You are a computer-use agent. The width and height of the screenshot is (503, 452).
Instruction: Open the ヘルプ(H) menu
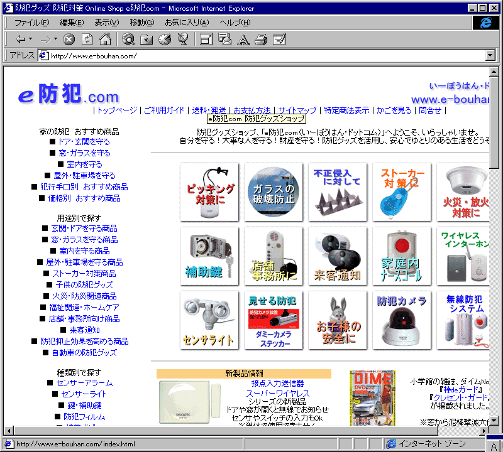[x=235, y=23]
